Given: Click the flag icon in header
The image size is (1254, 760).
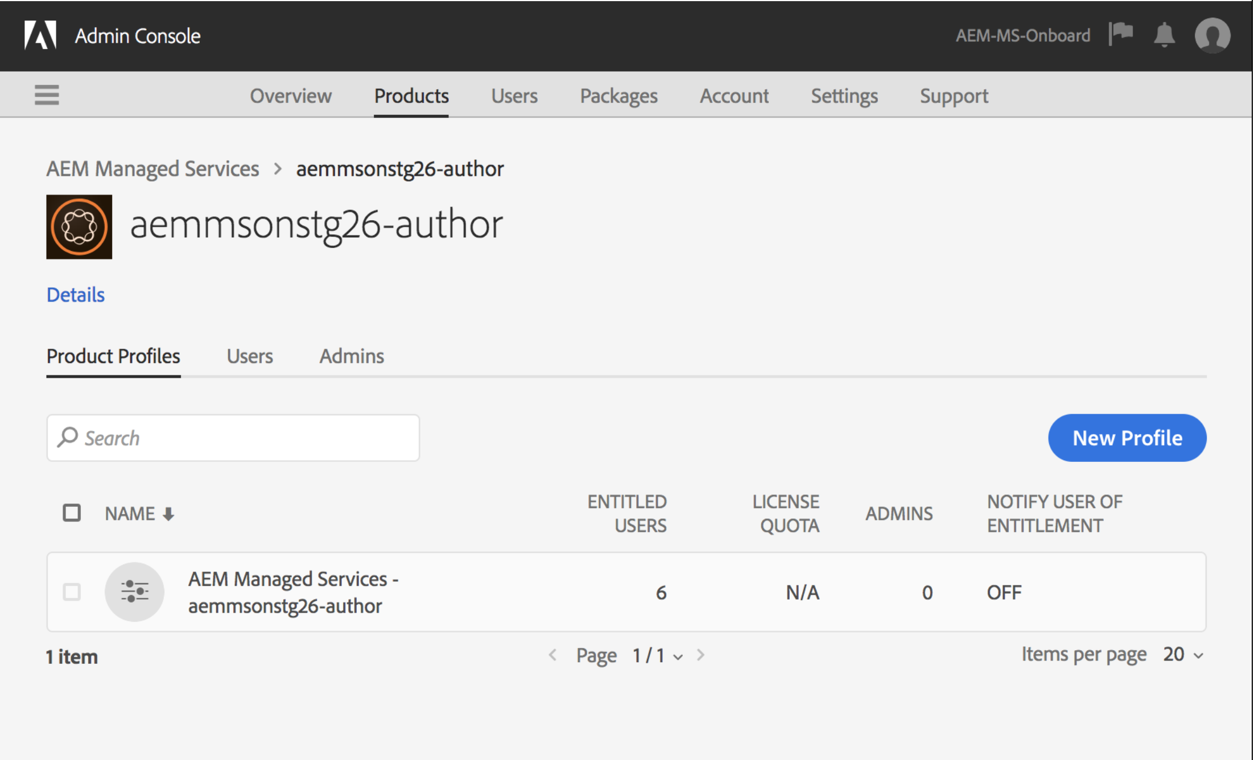Looking at the screenshot, I should coord(1121,34).
